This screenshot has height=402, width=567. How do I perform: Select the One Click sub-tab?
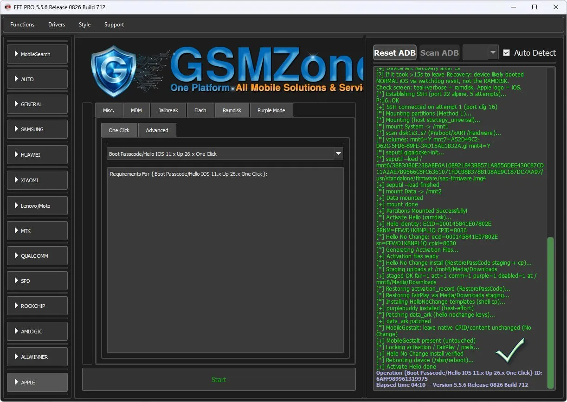coord(119,130)
